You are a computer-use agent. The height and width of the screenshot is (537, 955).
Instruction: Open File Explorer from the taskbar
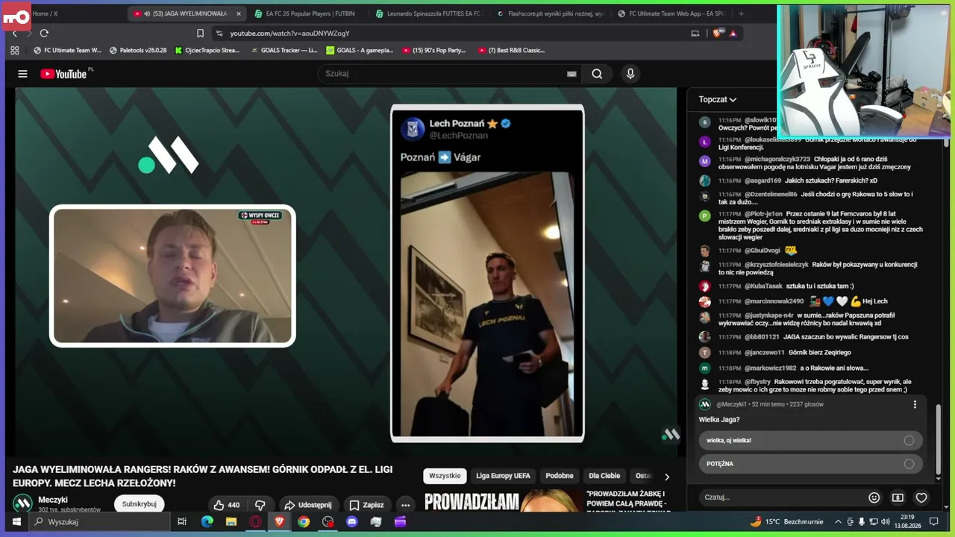[x=231, y=522]
